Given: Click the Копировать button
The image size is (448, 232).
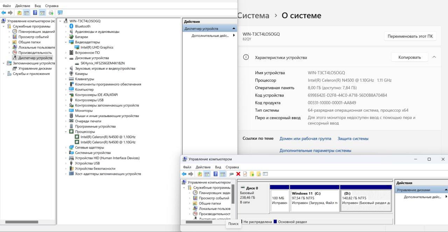Looking at the screenshot, I should coord(409,57).
